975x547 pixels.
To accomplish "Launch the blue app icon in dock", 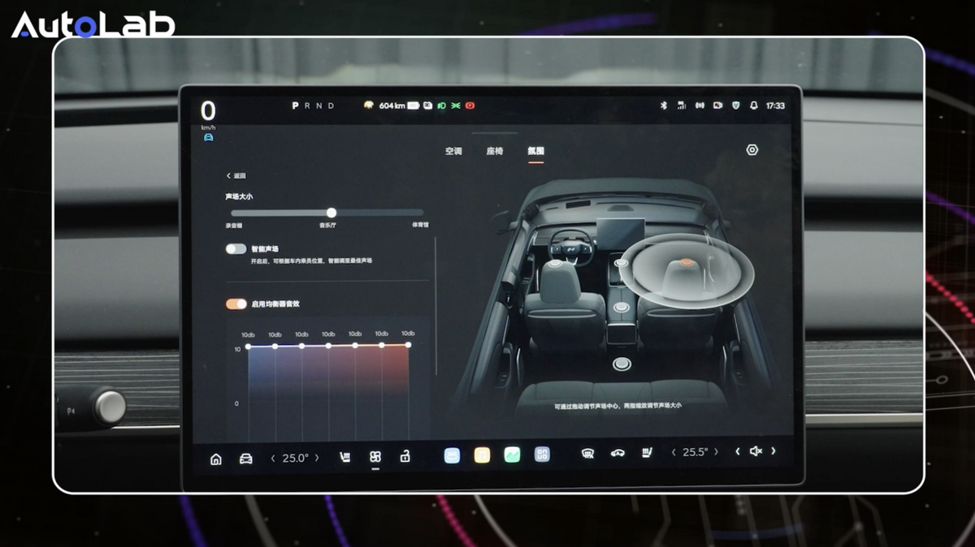I will pyautogui.click(x=452, y=455).
